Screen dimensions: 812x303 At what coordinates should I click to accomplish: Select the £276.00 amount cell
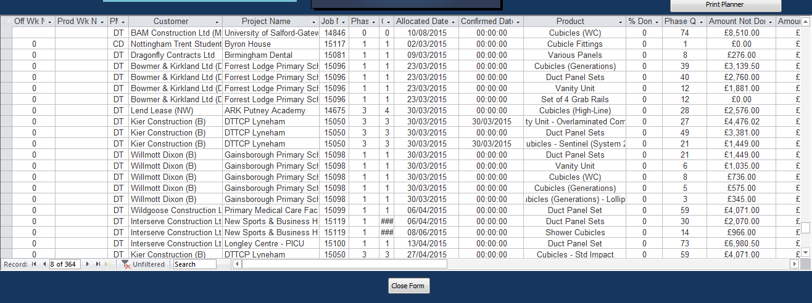741,55
